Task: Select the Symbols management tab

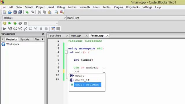Action: point(25,39)
